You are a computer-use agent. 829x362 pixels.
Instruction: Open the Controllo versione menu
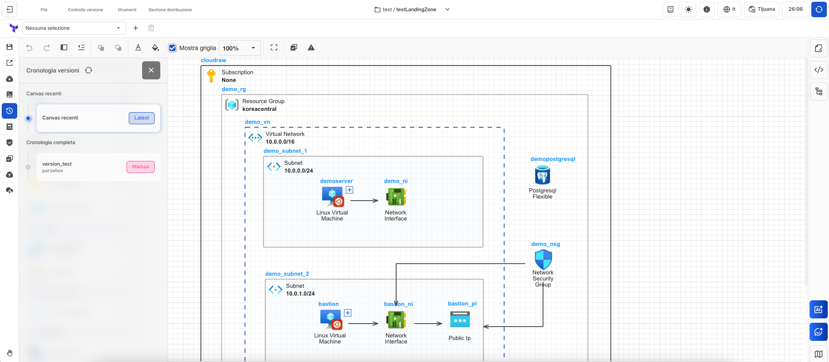coord(86,9)
